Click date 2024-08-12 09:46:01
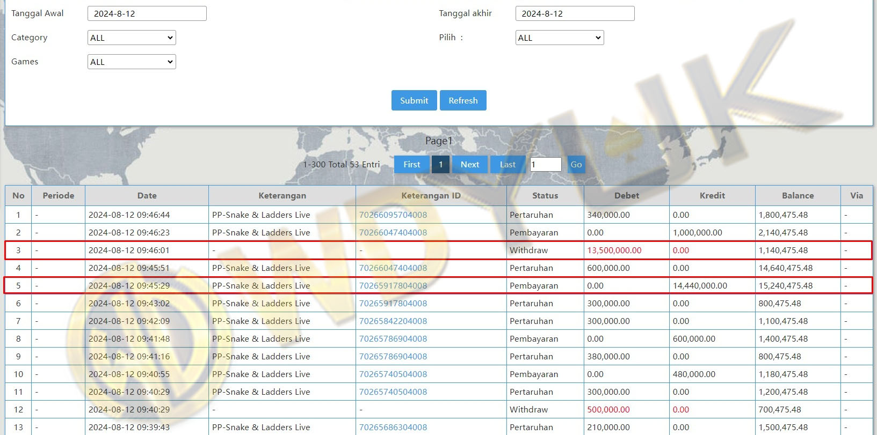This screenshot has width=877, height=435. pos(129,250)
